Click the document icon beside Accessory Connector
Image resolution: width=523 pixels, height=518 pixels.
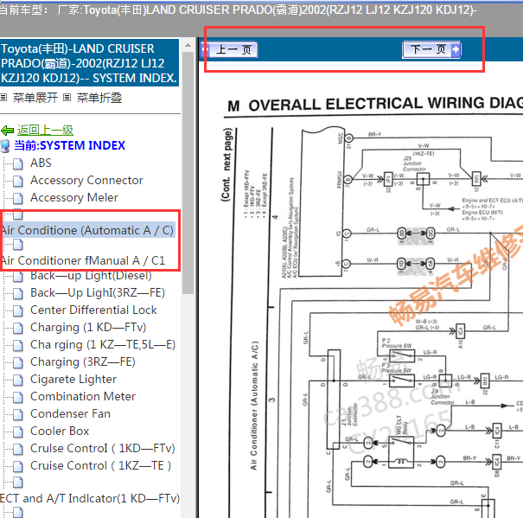(x=18, y=181)
